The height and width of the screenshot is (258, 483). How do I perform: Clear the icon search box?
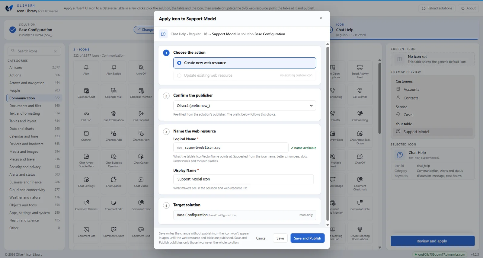(x=55, y=51)
